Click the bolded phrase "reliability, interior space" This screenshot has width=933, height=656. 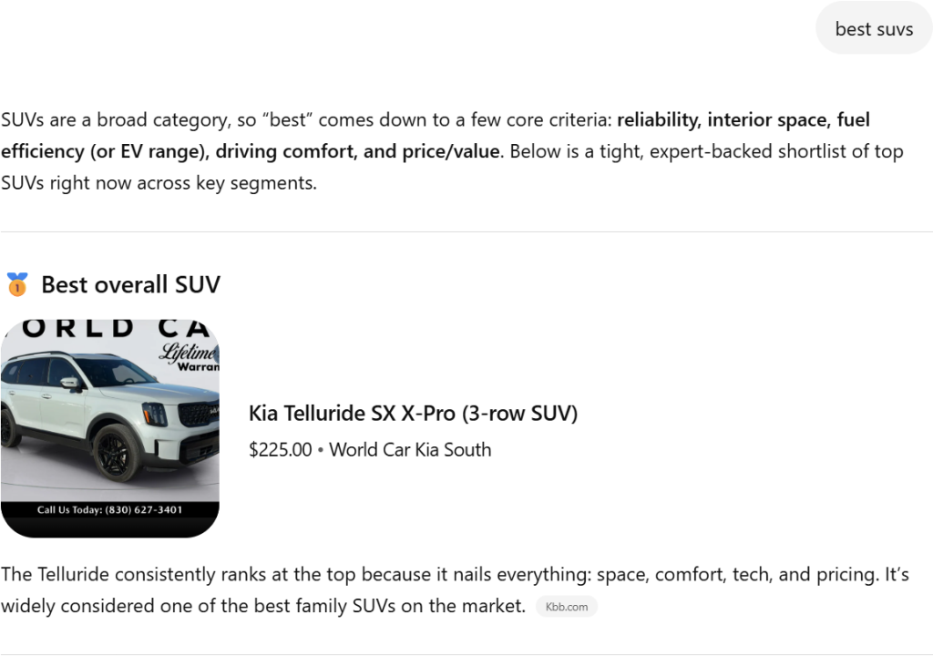[x=723, y=119]
